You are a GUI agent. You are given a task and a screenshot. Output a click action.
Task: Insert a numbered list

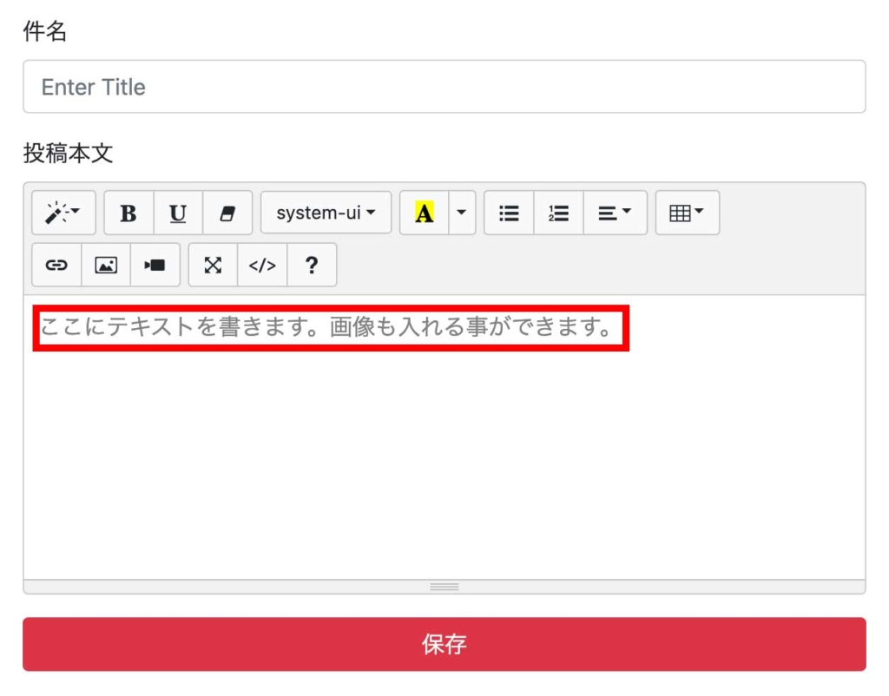(557, 213)
